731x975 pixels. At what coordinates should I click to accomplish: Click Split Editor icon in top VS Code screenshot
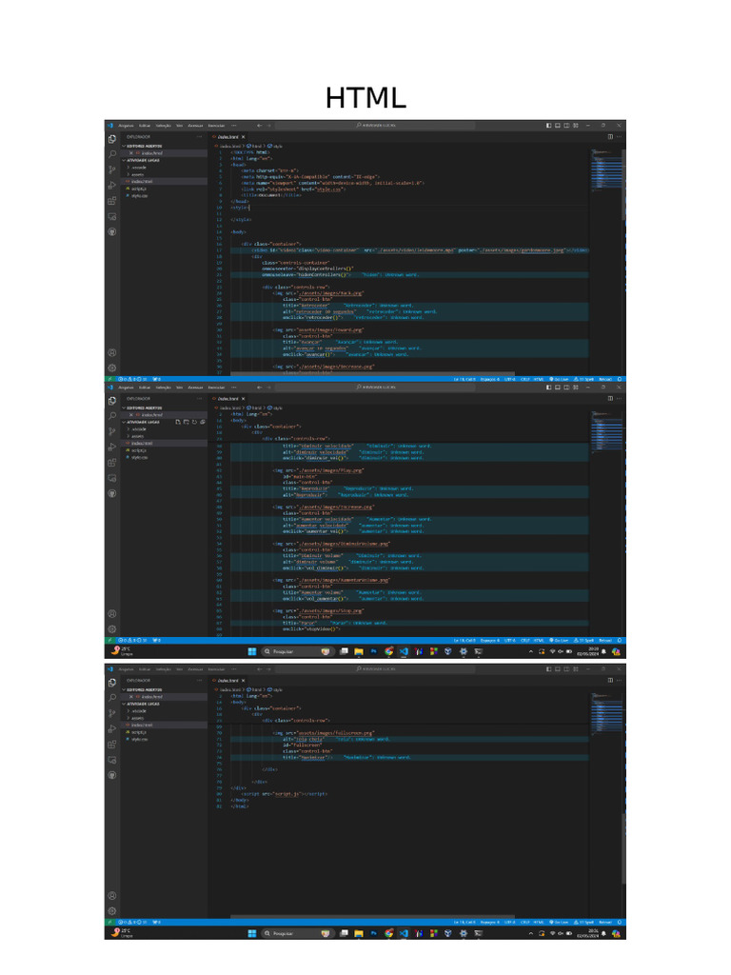coord(610,137)
